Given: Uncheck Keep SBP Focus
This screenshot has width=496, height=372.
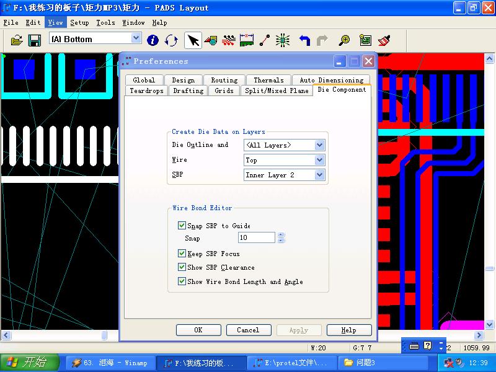Looking at the screenshot, I should 182,254.
